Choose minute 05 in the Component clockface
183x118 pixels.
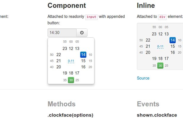tap(77, 42)
